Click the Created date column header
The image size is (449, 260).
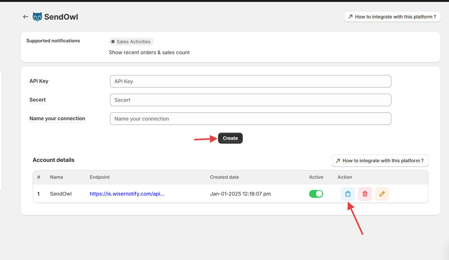pos(224,177)
